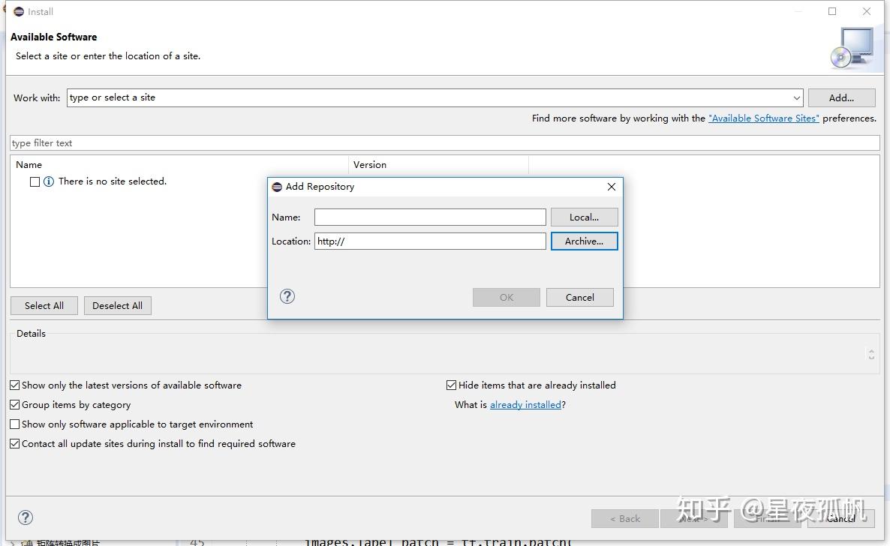
Task: Enable Show only software applicable to target environment
Action: [15, 424]
